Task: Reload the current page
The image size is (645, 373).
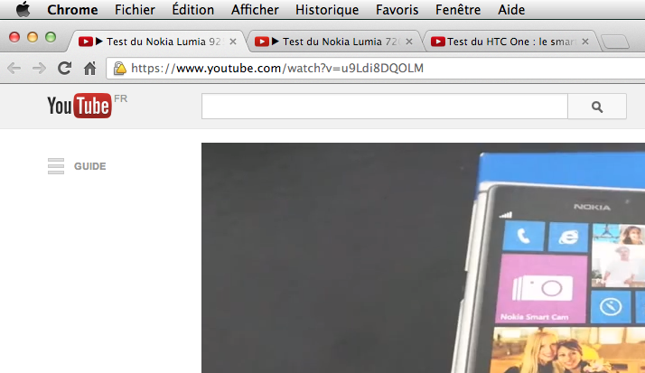Action: pyautogui.click(x=64, y=68)
